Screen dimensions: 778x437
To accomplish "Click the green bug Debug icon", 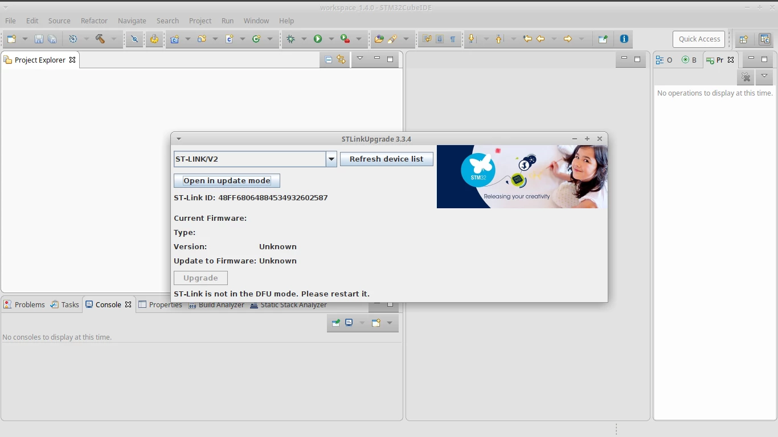I will click(291, 39).
